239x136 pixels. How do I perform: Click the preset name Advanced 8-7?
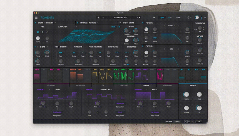[120, 17]
